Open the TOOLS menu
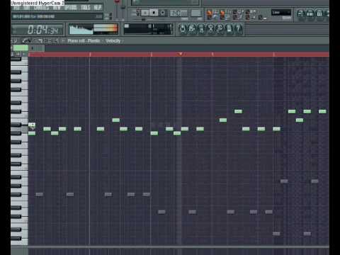 pyautogui.click(x=86, y=8)
